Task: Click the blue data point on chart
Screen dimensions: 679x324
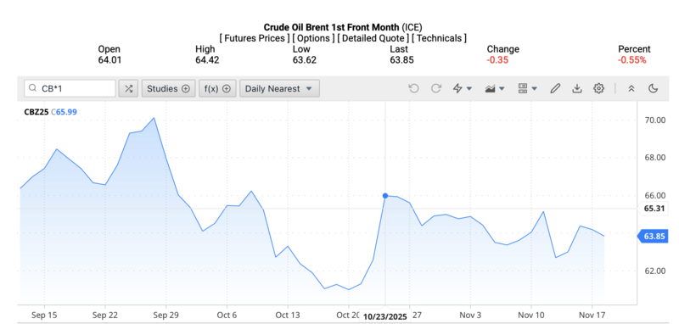Action: 385,196
